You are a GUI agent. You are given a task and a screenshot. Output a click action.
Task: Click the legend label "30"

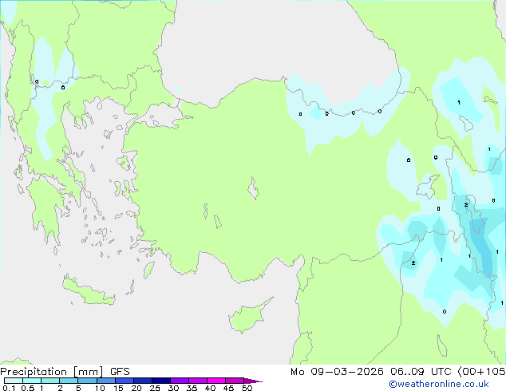point(173,388)
